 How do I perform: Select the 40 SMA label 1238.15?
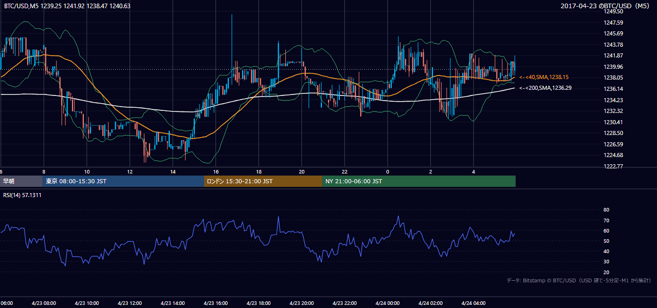click(x=544, y=77)
